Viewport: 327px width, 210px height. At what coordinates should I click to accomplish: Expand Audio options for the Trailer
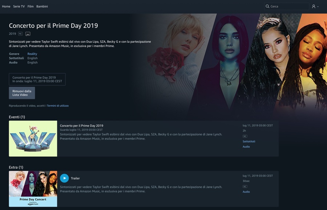[246, 192]
